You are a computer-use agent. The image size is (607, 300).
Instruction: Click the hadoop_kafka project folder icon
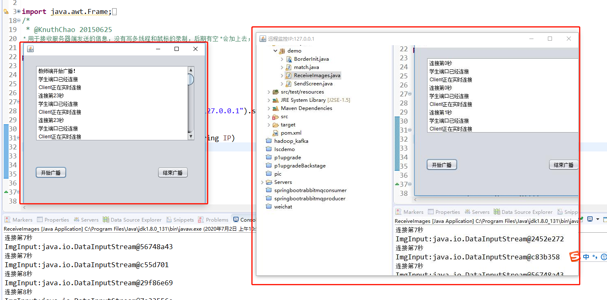pos(269,141)
